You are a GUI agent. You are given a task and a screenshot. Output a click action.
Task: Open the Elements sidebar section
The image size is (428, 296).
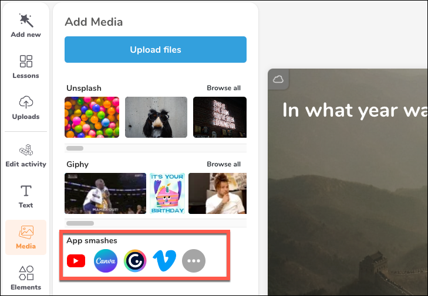point(26,278)
